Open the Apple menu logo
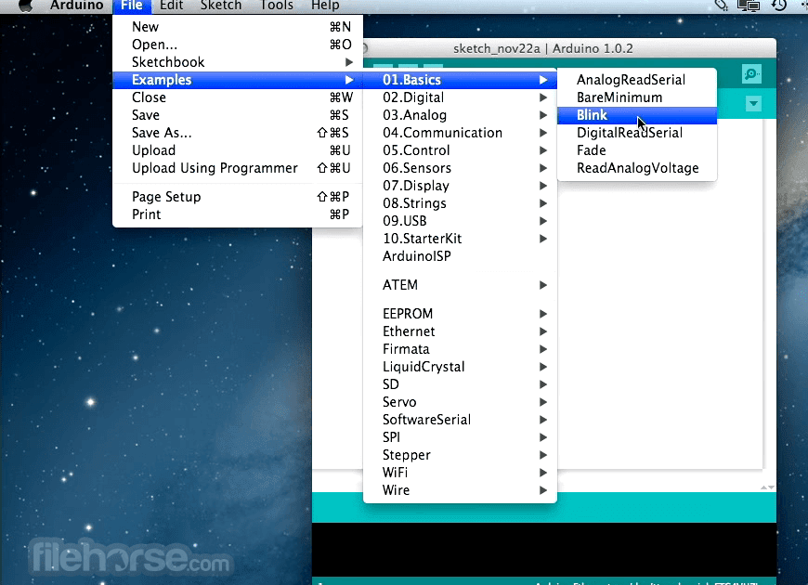Image resolution: width=808 pixels, height=585 pixels. point(25,6)
